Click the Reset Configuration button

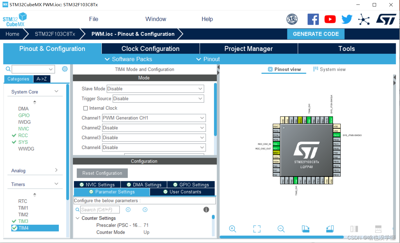pos(102,173)
